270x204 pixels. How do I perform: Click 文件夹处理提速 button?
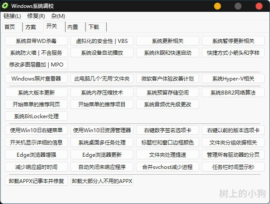tap(168, 155)
